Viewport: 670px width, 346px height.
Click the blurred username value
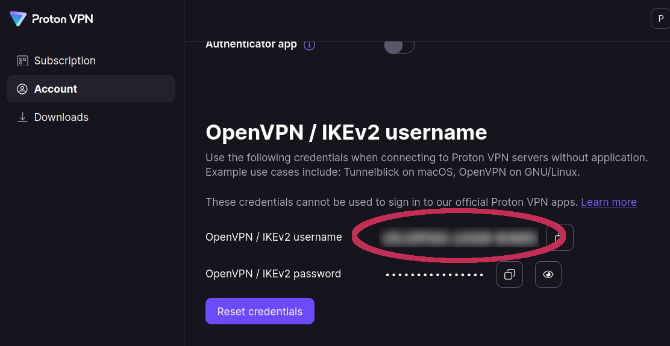(x=458, y=237)
